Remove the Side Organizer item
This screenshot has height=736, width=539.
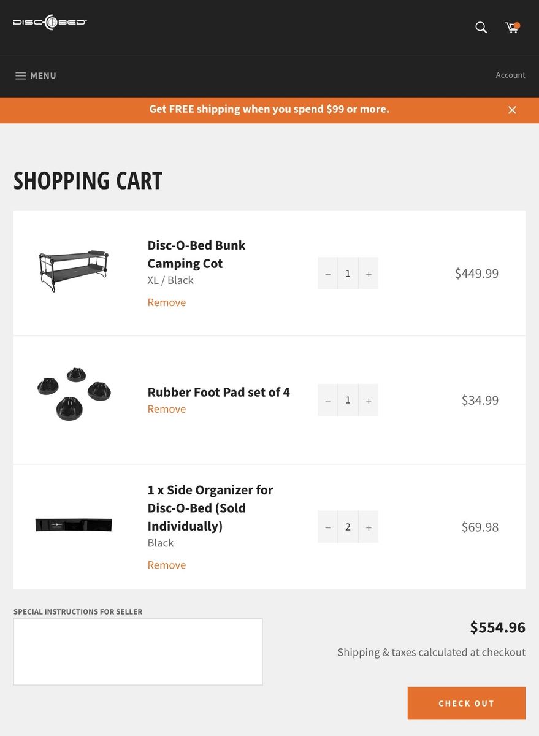[167, 565]
